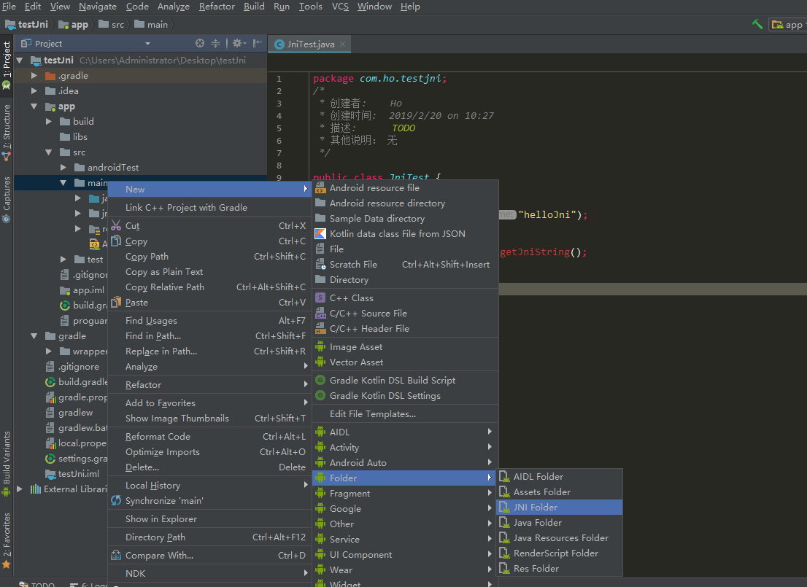Close the JniTest.java tab

coord(343,44)
